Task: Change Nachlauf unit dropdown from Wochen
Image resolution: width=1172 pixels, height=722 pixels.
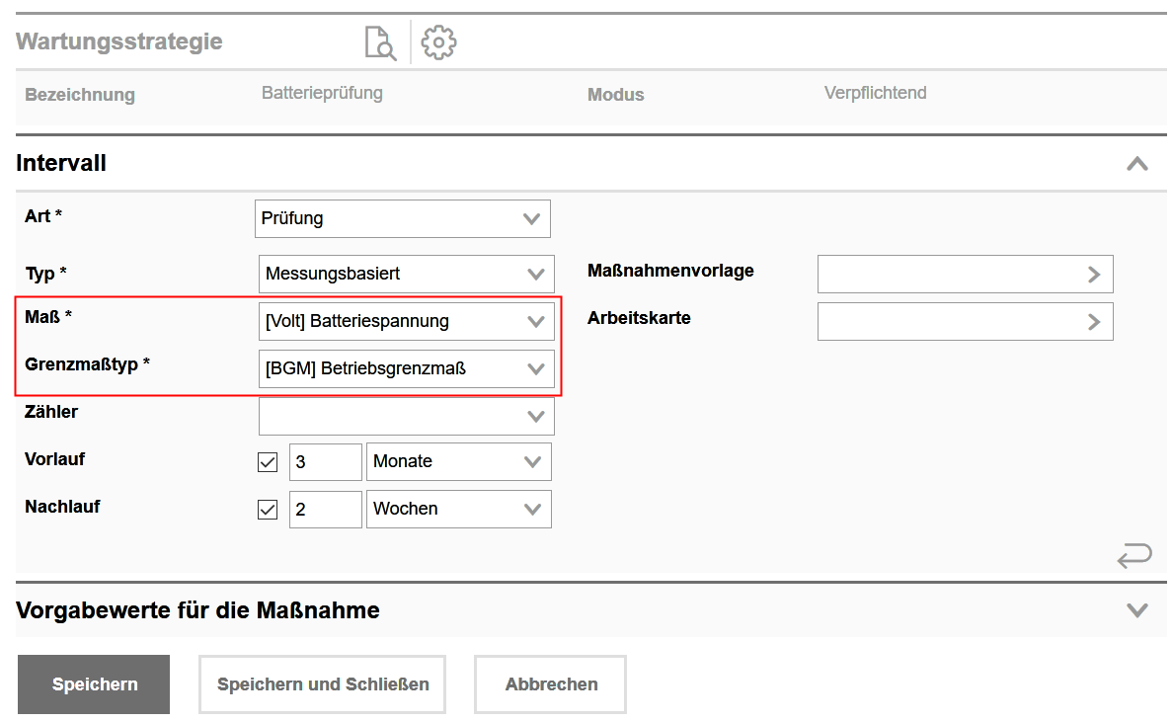Action: 458,510
